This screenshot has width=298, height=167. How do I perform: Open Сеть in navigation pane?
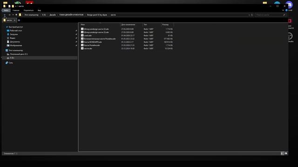pyautogui.click(x=11, y=63)
